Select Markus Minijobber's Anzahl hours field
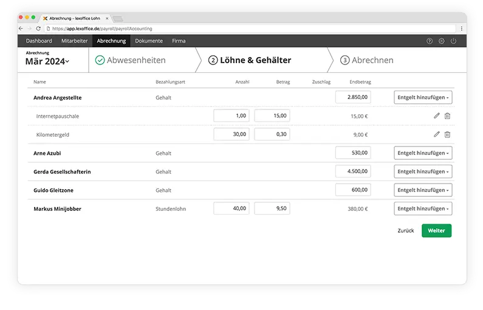Viewport: 483px width, 310px height. tap(231, 208)
